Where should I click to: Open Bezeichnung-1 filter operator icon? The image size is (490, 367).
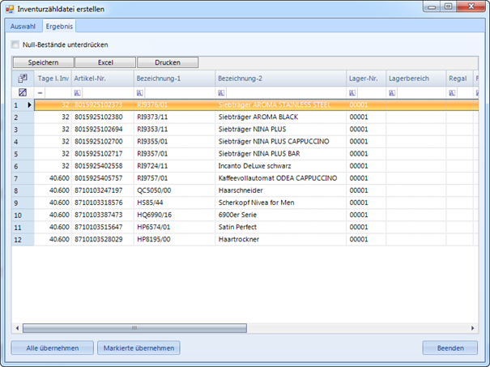point(139,93)
